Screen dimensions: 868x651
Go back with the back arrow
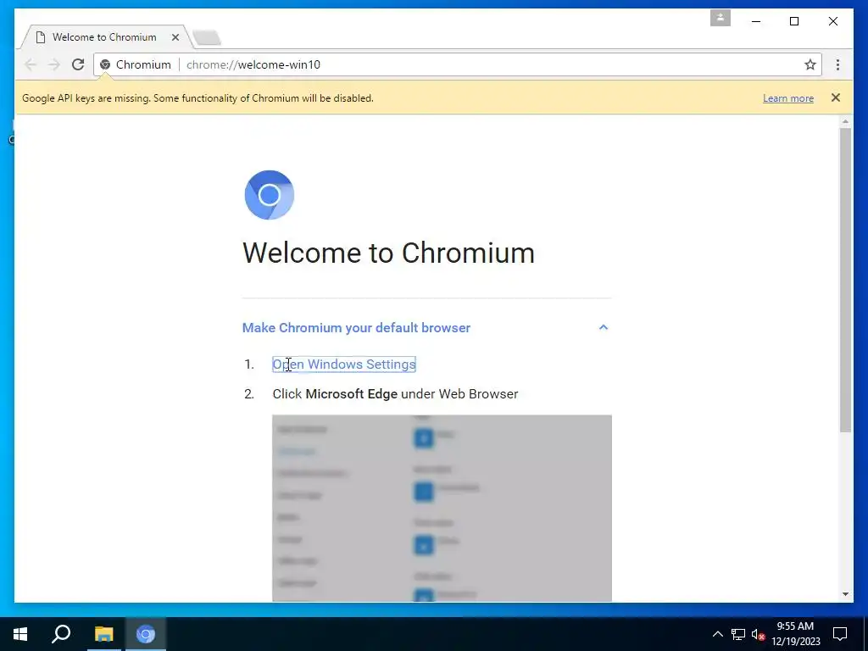[31, 64]
